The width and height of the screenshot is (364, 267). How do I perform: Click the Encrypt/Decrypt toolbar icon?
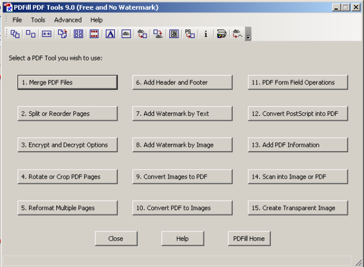coord(47,34)
